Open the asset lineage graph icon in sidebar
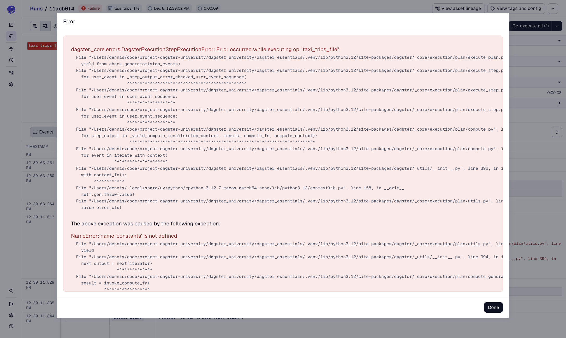 pos(11,73)
